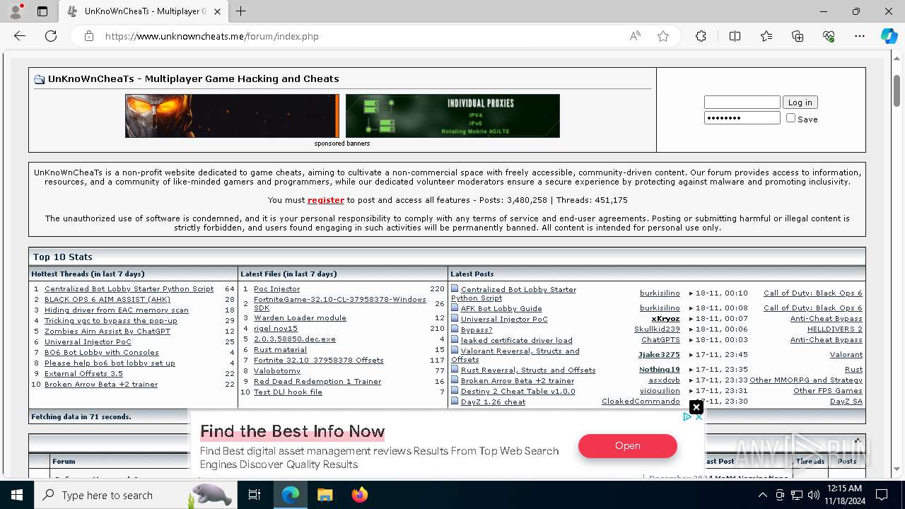Open tab actions menu icon
Screen dimensions: 905x509
click(42, 11)
